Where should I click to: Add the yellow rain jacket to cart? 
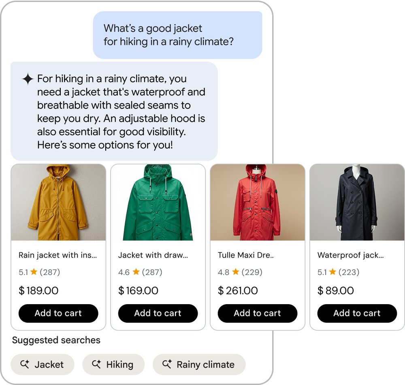pyautogui.click(x=58, y=313)
